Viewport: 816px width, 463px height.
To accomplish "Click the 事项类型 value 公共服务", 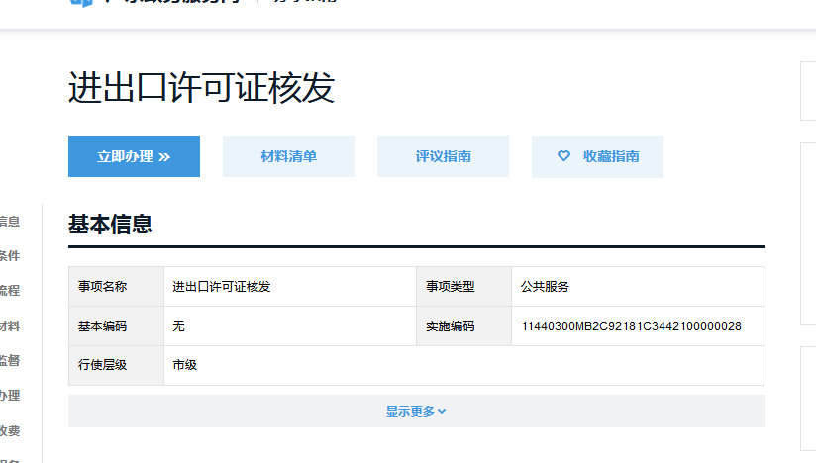I will point(545,287).
